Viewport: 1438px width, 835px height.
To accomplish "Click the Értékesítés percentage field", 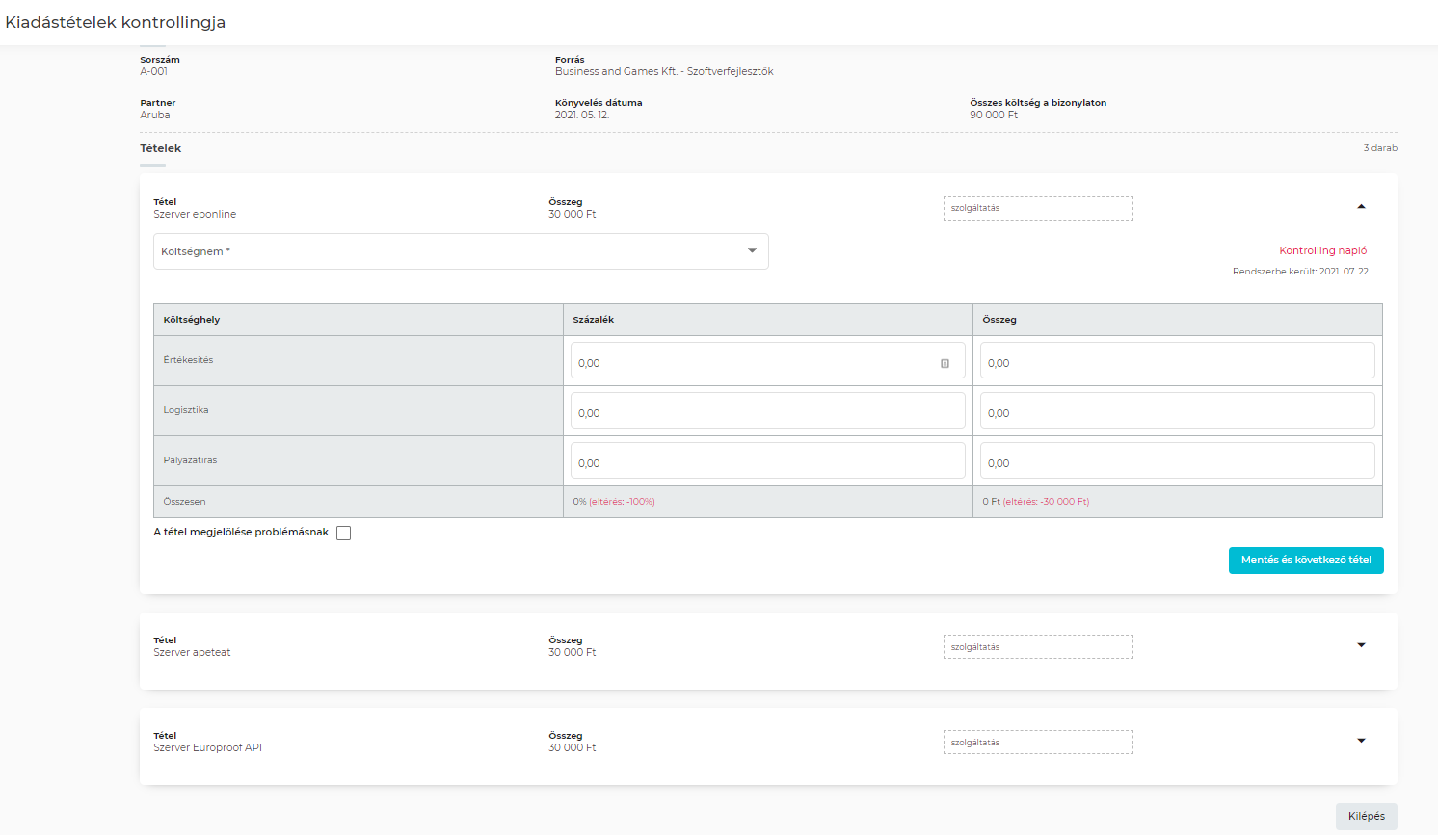I will tap(768, 360).
